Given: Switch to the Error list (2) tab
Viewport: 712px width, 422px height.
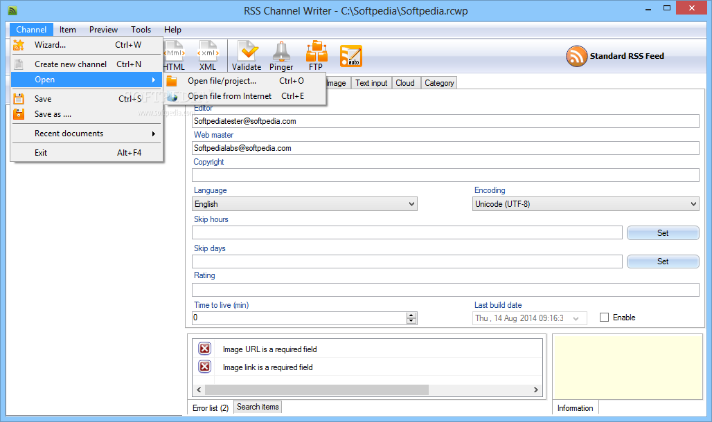Looking at the screenshot, I should click(211, 408).
